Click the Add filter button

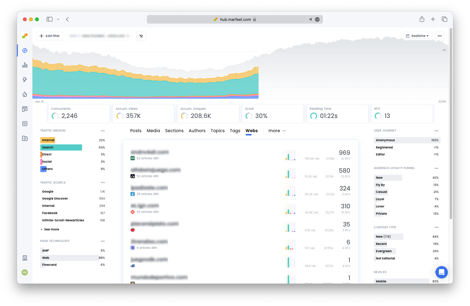tap(50, 36)
